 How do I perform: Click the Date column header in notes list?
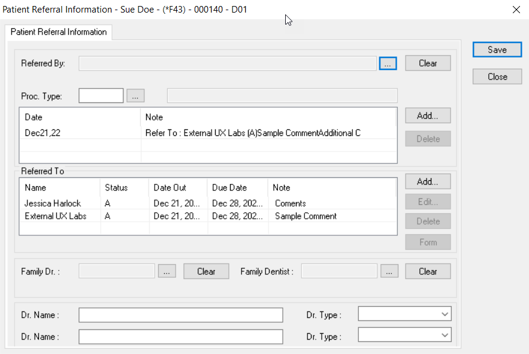coord(80,117)
